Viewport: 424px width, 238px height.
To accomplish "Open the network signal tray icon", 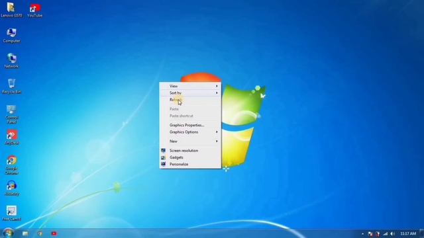I will tap(385, 233).
